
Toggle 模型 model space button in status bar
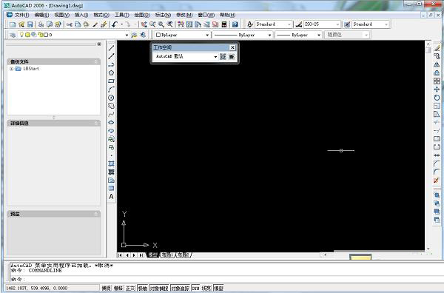218,288
